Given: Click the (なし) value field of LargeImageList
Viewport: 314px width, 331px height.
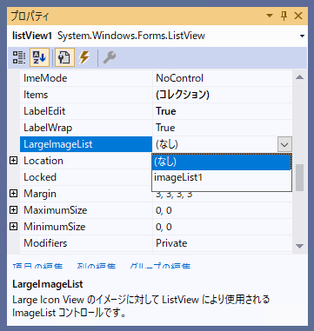Looking at the screenshot, I should pyautogui.click(x=215, y=144).
